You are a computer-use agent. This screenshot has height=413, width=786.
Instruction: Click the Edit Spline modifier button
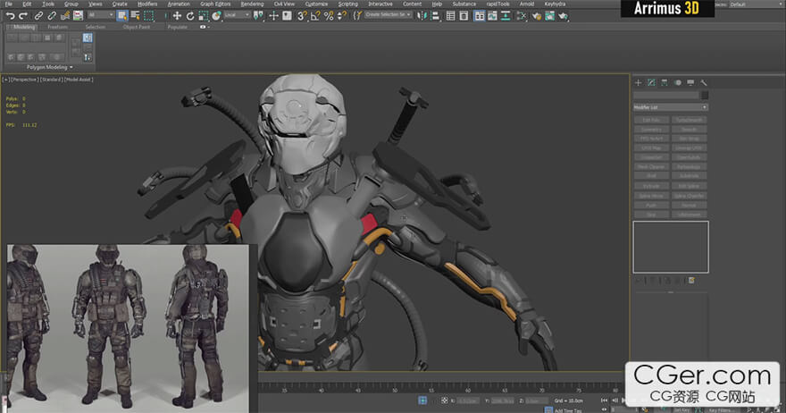[x=689, y=186]
